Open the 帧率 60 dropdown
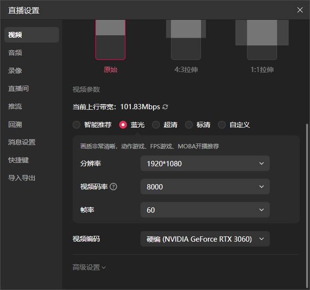 point(205,210)
